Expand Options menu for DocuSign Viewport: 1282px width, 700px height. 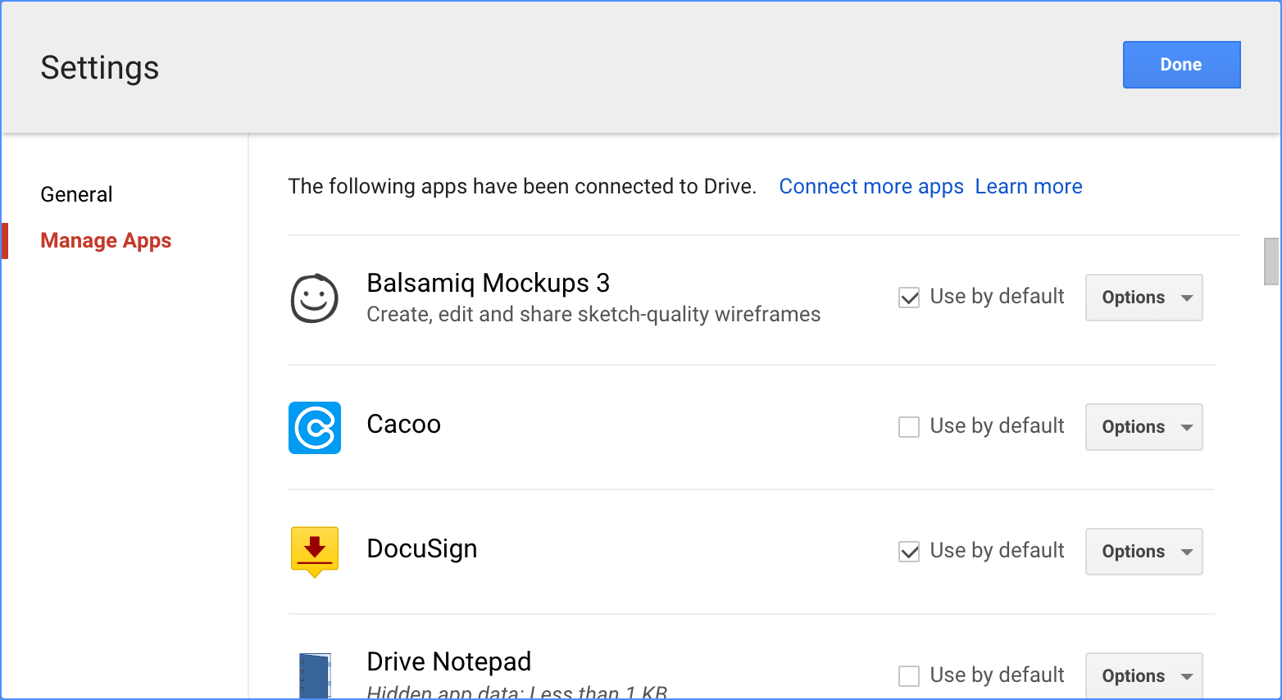(1144, 552)
